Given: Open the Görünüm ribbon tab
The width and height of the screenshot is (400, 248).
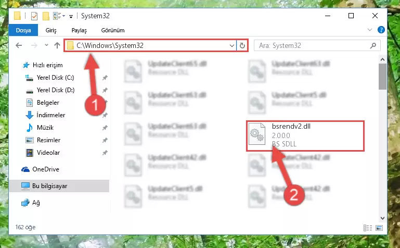Looking at the screenshot, I should 113,30.
